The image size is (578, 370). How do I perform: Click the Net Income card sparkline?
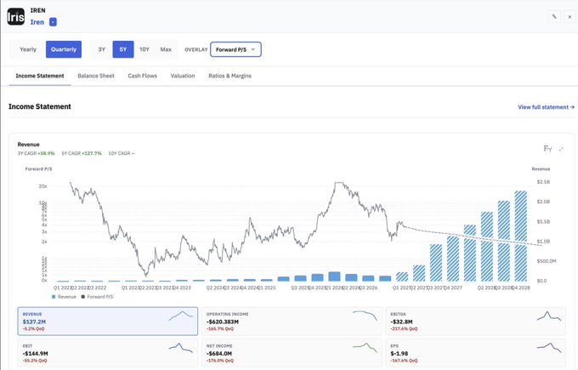point(365,348)
